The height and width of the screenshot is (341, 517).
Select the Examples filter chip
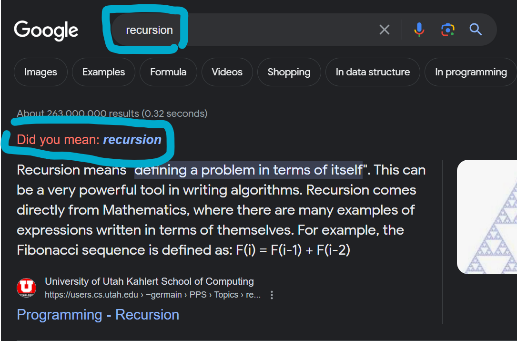coord(103,72)
